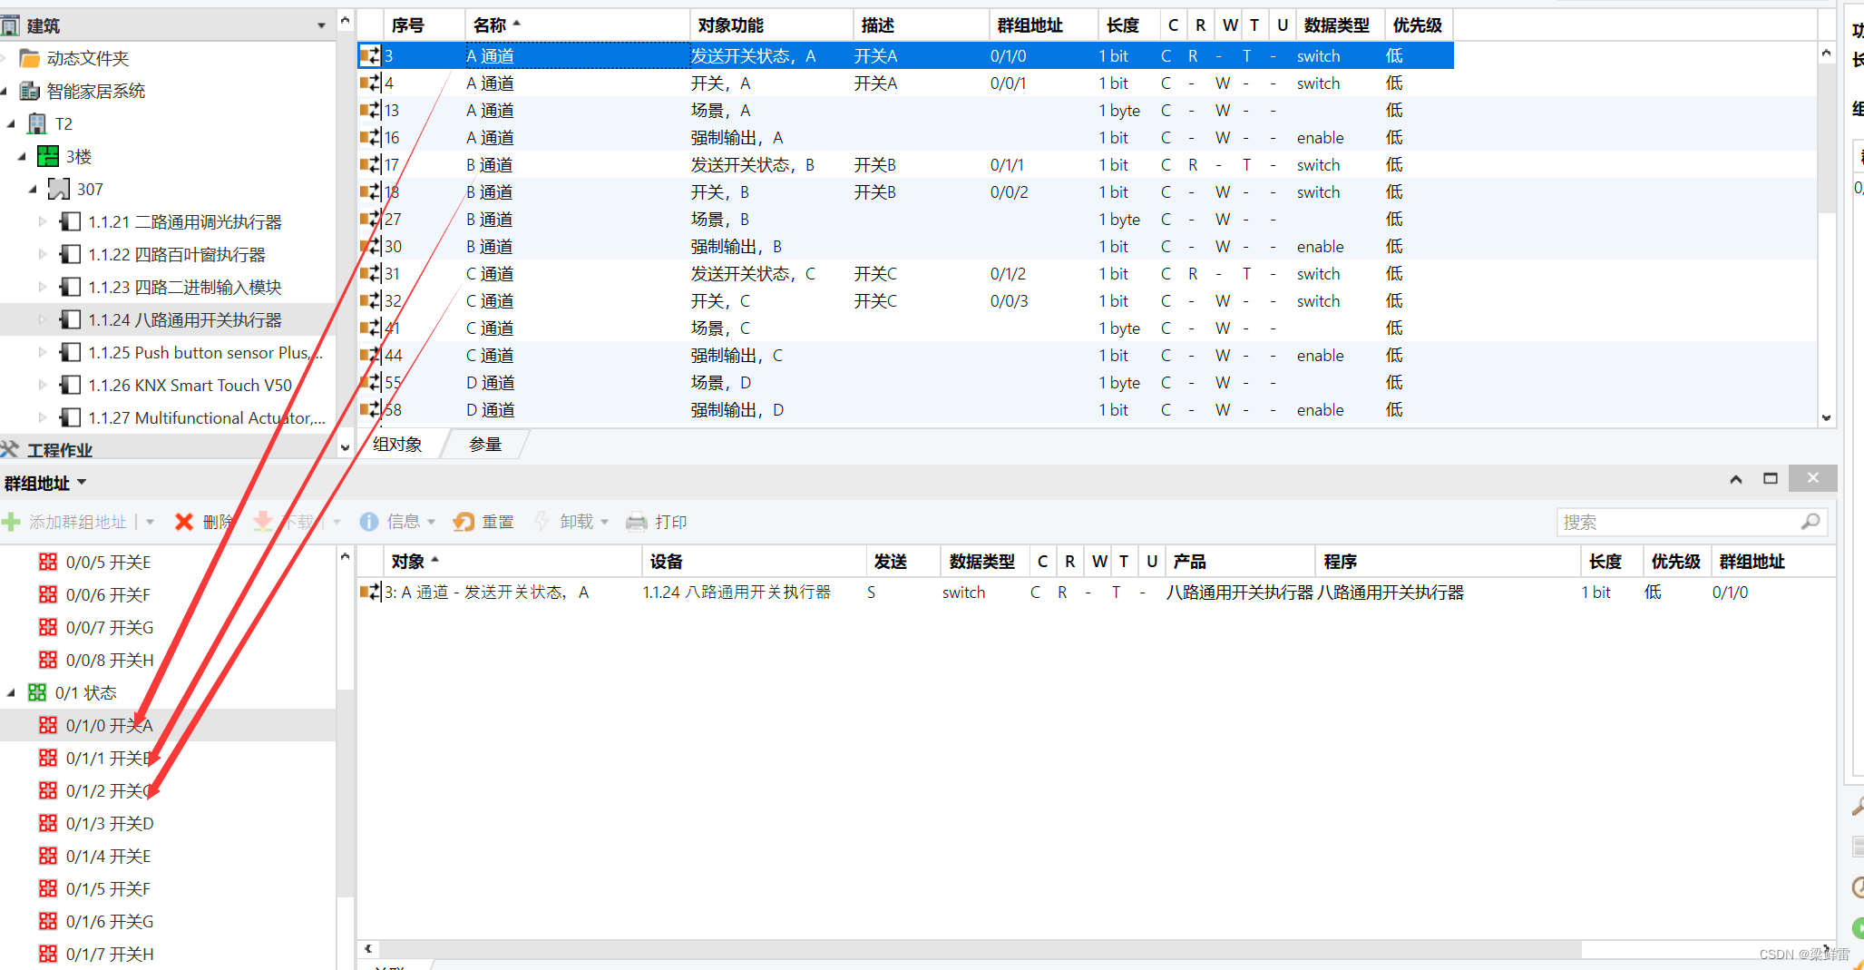1864x970 pixels.
Task: Select object row 17 发送开关状态, B
Action: pos(752,165)
